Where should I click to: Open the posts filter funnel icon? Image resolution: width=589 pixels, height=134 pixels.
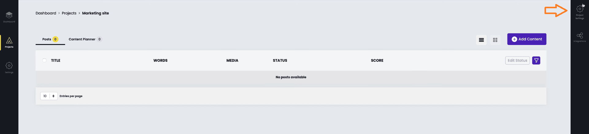point(536,61)
